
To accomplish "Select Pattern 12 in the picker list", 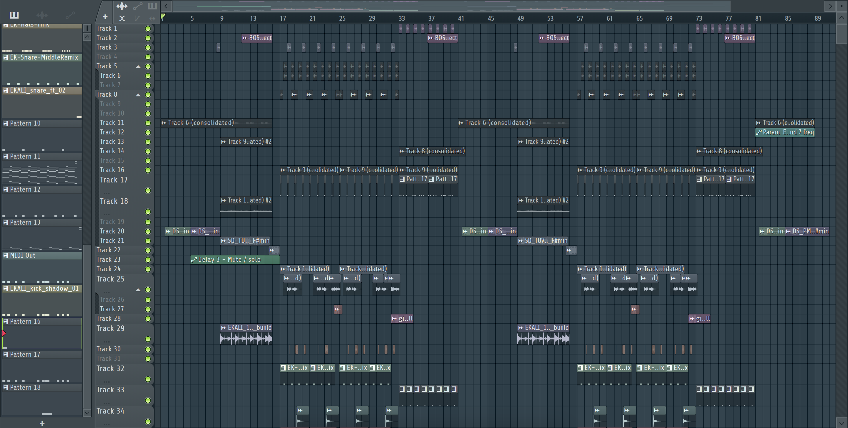I will [42, 201].
